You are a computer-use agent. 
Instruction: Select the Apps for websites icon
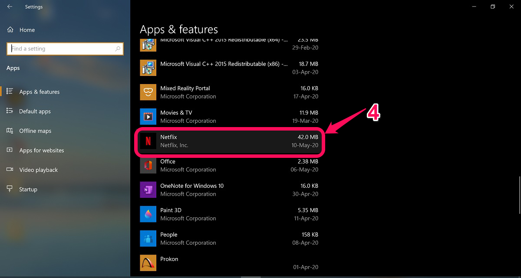pyautogui.click(x=10, y=150)
